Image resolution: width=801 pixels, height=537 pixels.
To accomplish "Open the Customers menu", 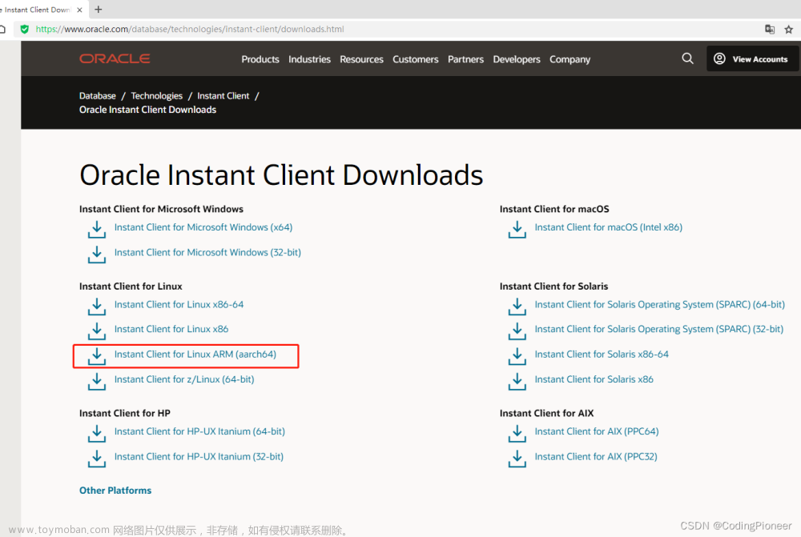I will [415, 59].
